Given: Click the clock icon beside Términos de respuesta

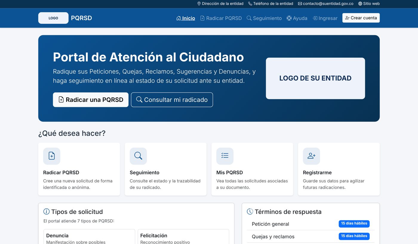Looking at the screenshot, I should (x=250, y=211).
